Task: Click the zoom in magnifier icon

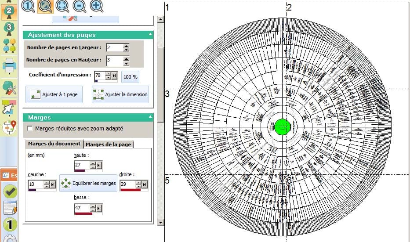Action: click(x=97, y=6)
